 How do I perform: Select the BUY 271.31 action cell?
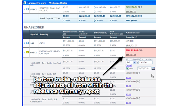[x=140, y=9]
